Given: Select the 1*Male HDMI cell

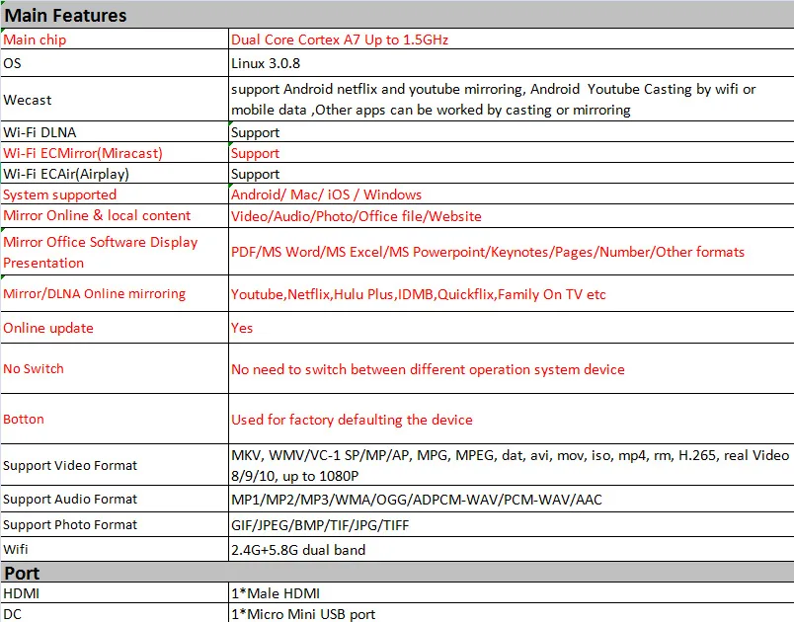Looking at the screenshot, I should (x=510, y=593).
